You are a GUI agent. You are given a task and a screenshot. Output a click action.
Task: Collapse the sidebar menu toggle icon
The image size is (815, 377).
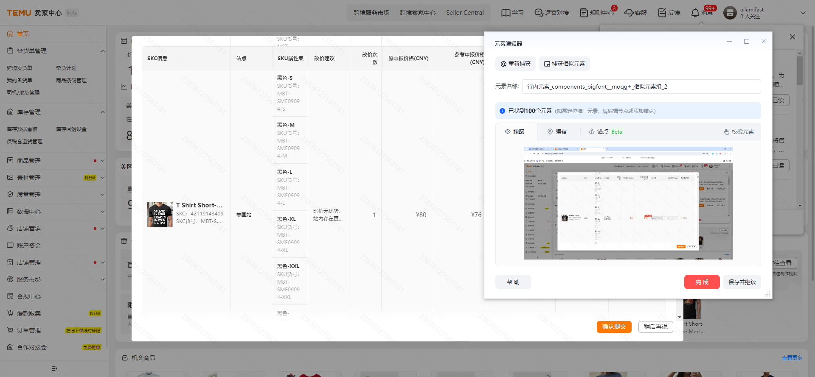54,369
